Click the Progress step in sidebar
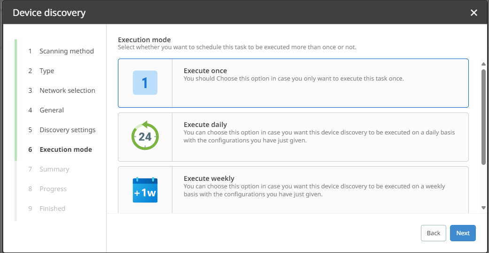This screenshot has height=253, width=489. click(x=53, y=189)
